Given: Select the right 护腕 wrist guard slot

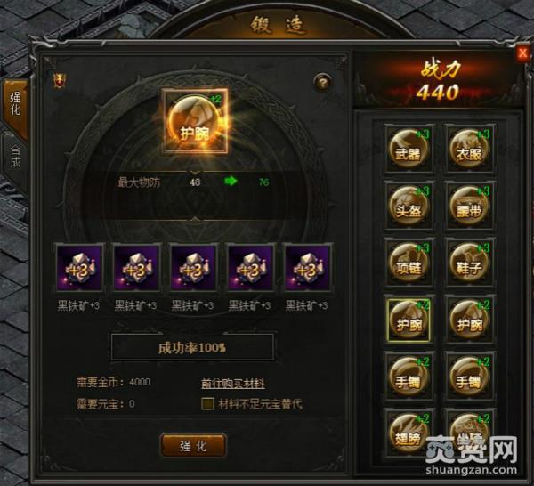Looking at the screenshot, I should 470,320.
